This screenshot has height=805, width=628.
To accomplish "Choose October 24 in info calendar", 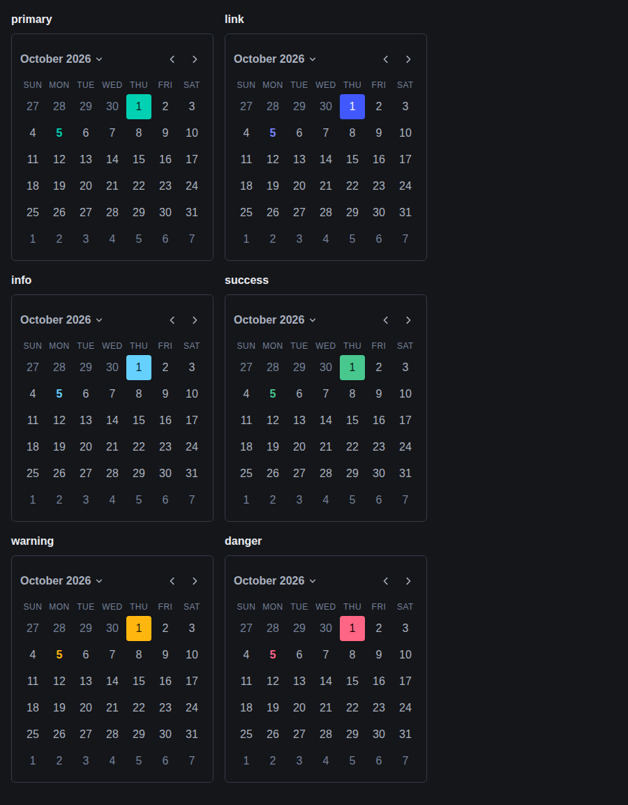I will click(191, 446).
